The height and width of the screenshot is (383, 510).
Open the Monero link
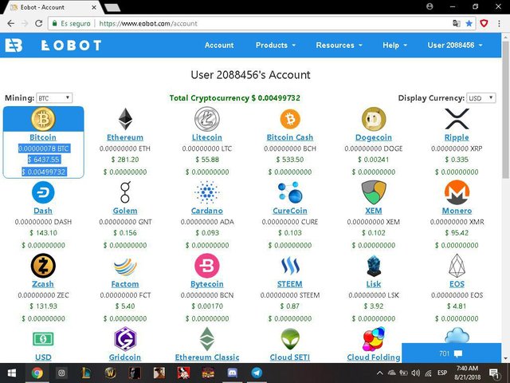[x=457, y=211]
